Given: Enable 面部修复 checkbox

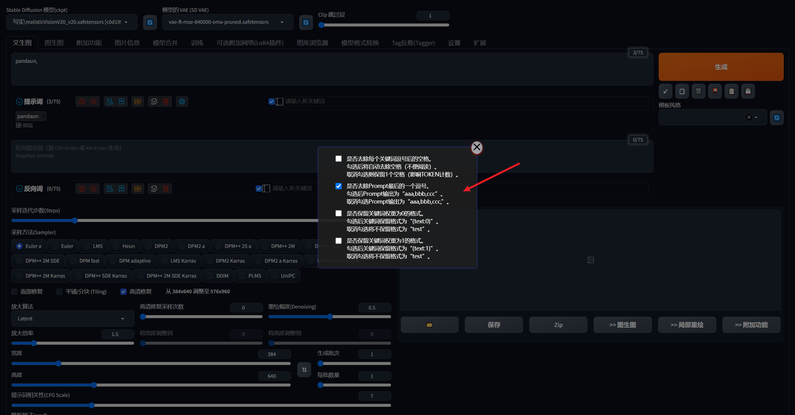Looking at the screenshot, I should click(x=14, y=292).
